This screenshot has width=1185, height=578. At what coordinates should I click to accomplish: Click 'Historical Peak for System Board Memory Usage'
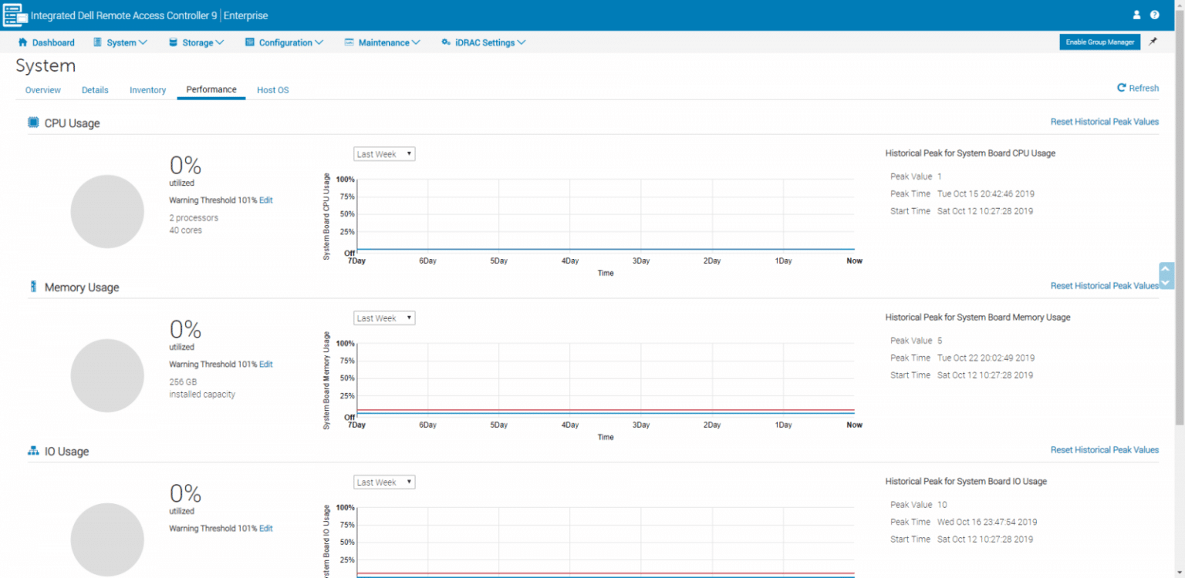click(x=978, y=318)
